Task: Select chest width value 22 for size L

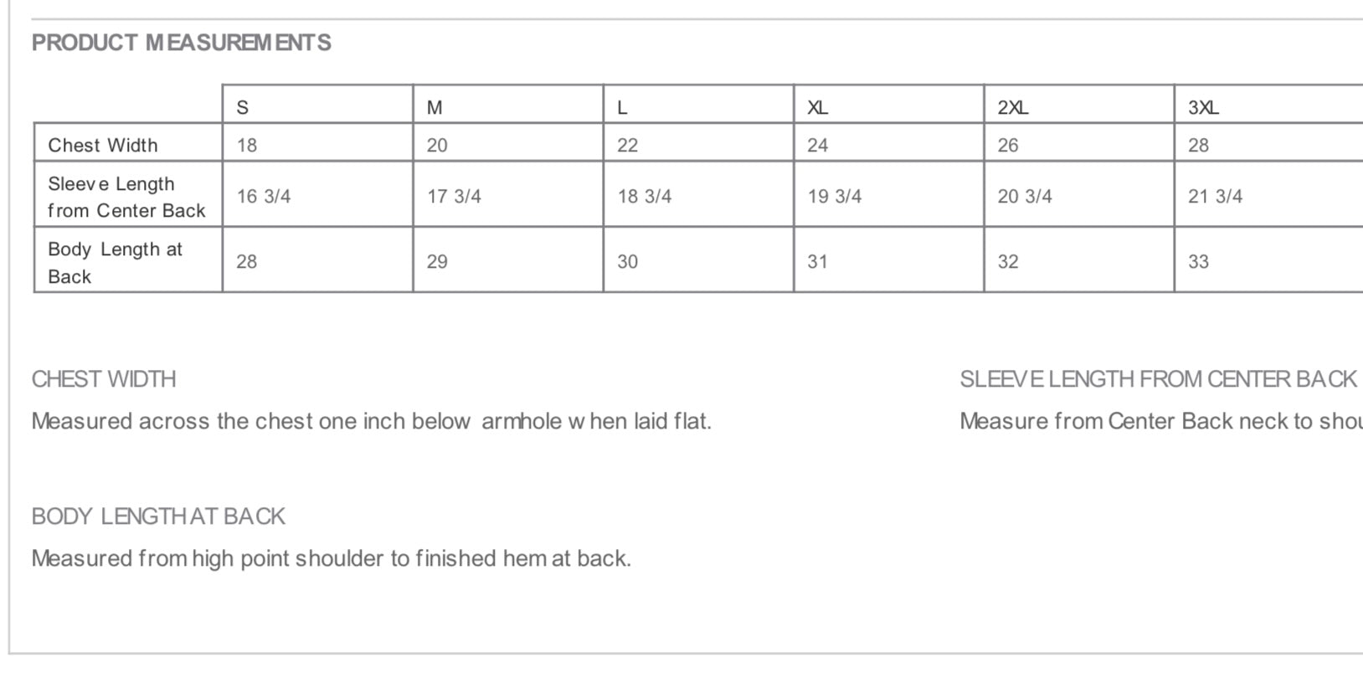Action: click(x=627, y=146)
